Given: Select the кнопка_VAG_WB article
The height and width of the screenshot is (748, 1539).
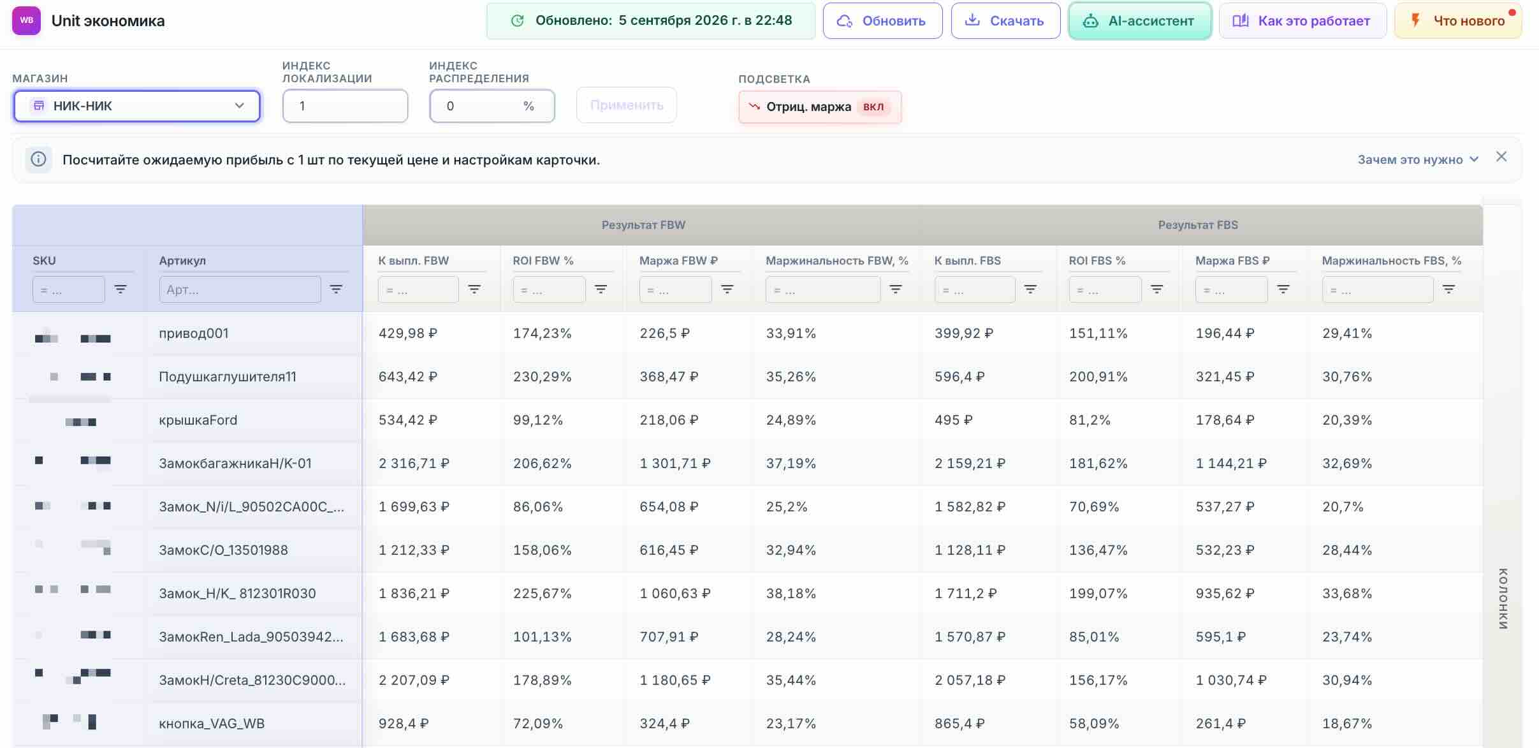Looking at the screenshot, I should tap(212, 723).
